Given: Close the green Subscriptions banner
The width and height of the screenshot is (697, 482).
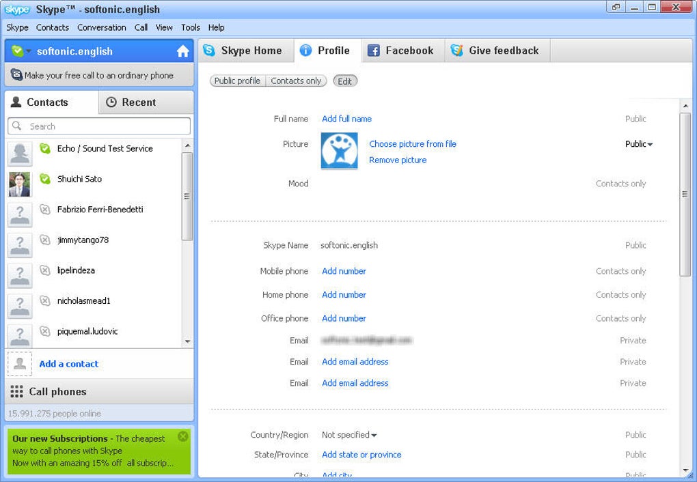Looking at the screenshot, I should [182, 436].
